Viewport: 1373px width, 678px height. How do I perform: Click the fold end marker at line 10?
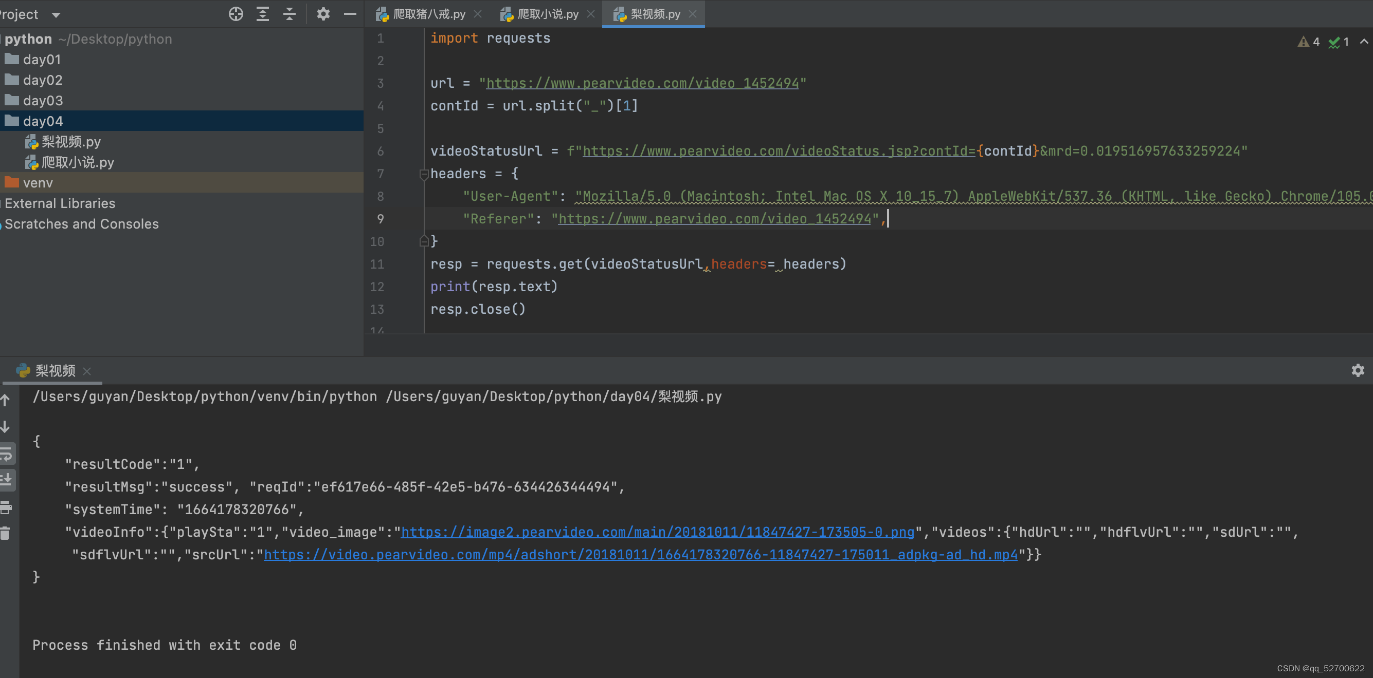[424, 241]
